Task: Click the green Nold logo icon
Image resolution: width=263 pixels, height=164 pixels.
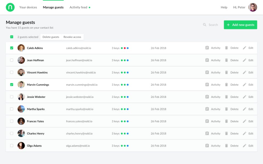Action: coord(10,7)
